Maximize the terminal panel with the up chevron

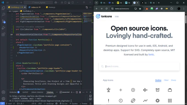[x=87, y=92]
